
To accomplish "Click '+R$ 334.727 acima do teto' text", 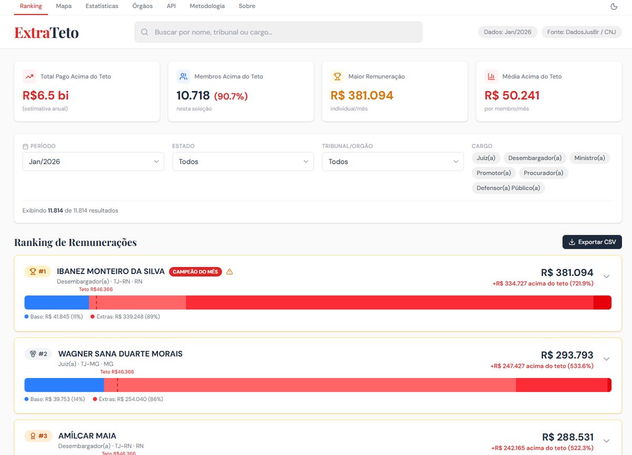I will click(x=543, y=283).
